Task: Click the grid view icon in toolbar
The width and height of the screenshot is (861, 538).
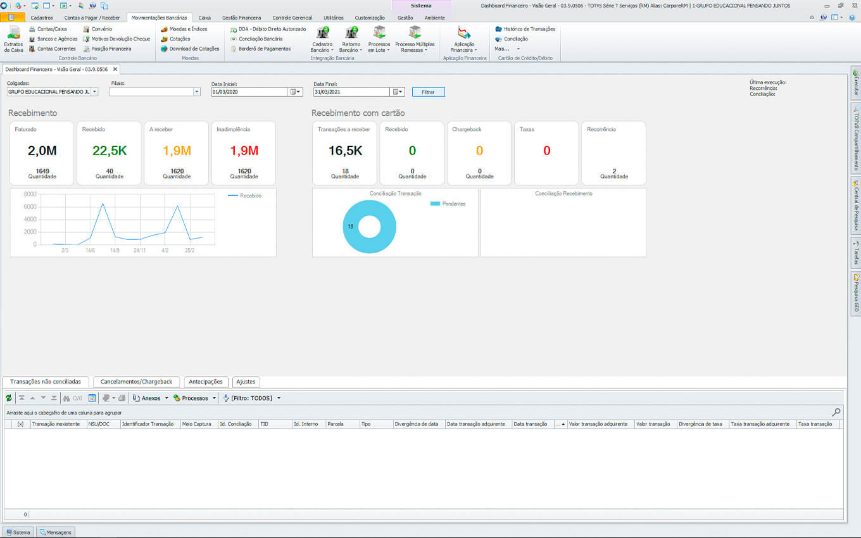Action: point(92,398)
